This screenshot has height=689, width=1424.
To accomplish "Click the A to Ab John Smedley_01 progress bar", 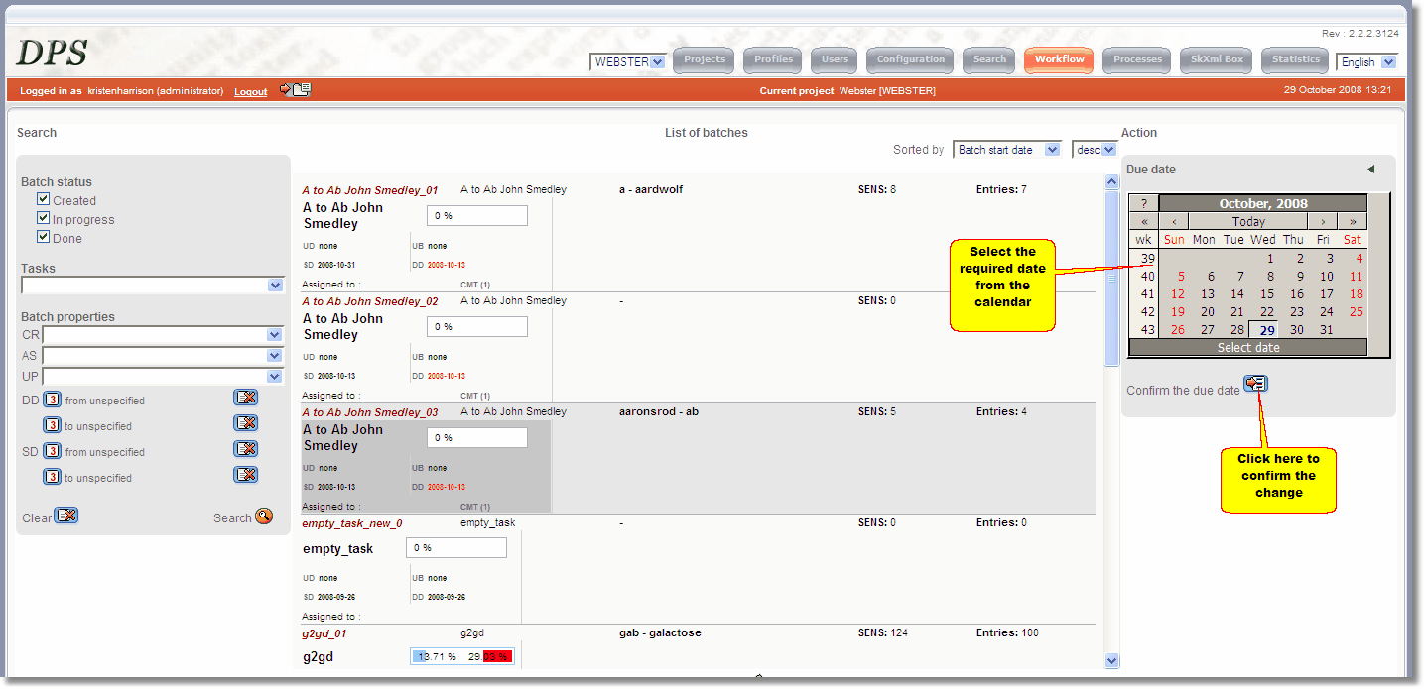I will point(477,215).
